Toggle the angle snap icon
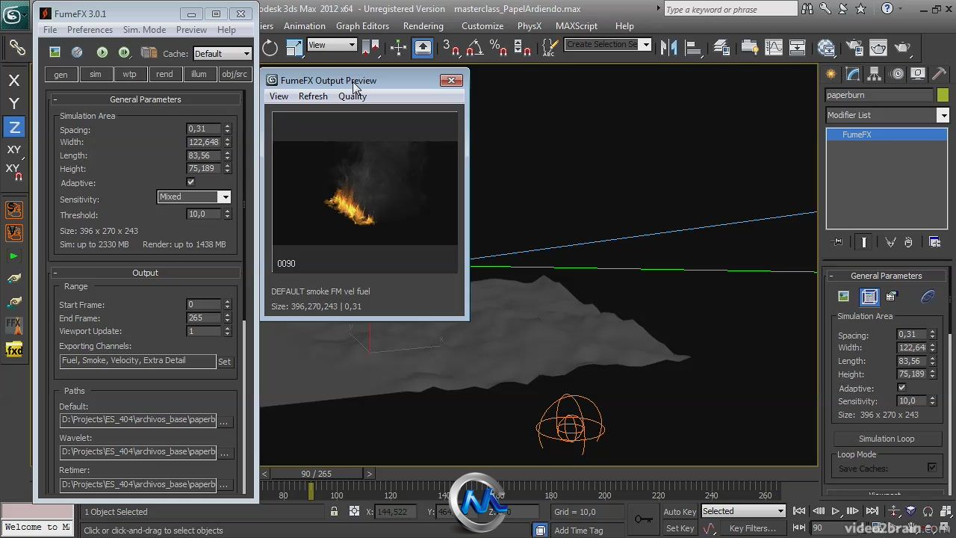The width and height of the screenshot is (956, 538). pyautogui.click(x=474, y=48)
